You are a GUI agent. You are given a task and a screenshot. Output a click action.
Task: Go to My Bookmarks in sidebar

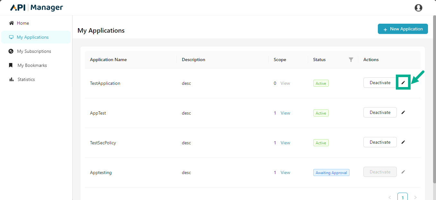[32, 65]
